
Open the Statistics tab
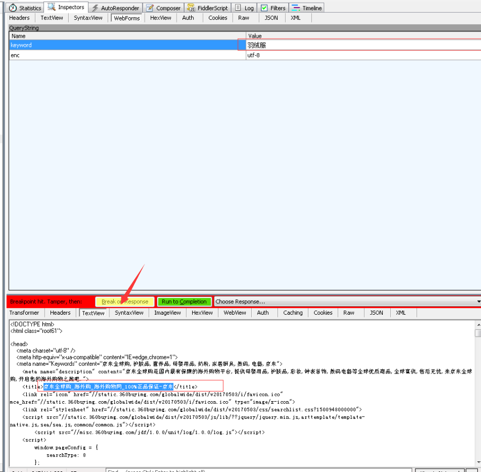coord(25,8)
